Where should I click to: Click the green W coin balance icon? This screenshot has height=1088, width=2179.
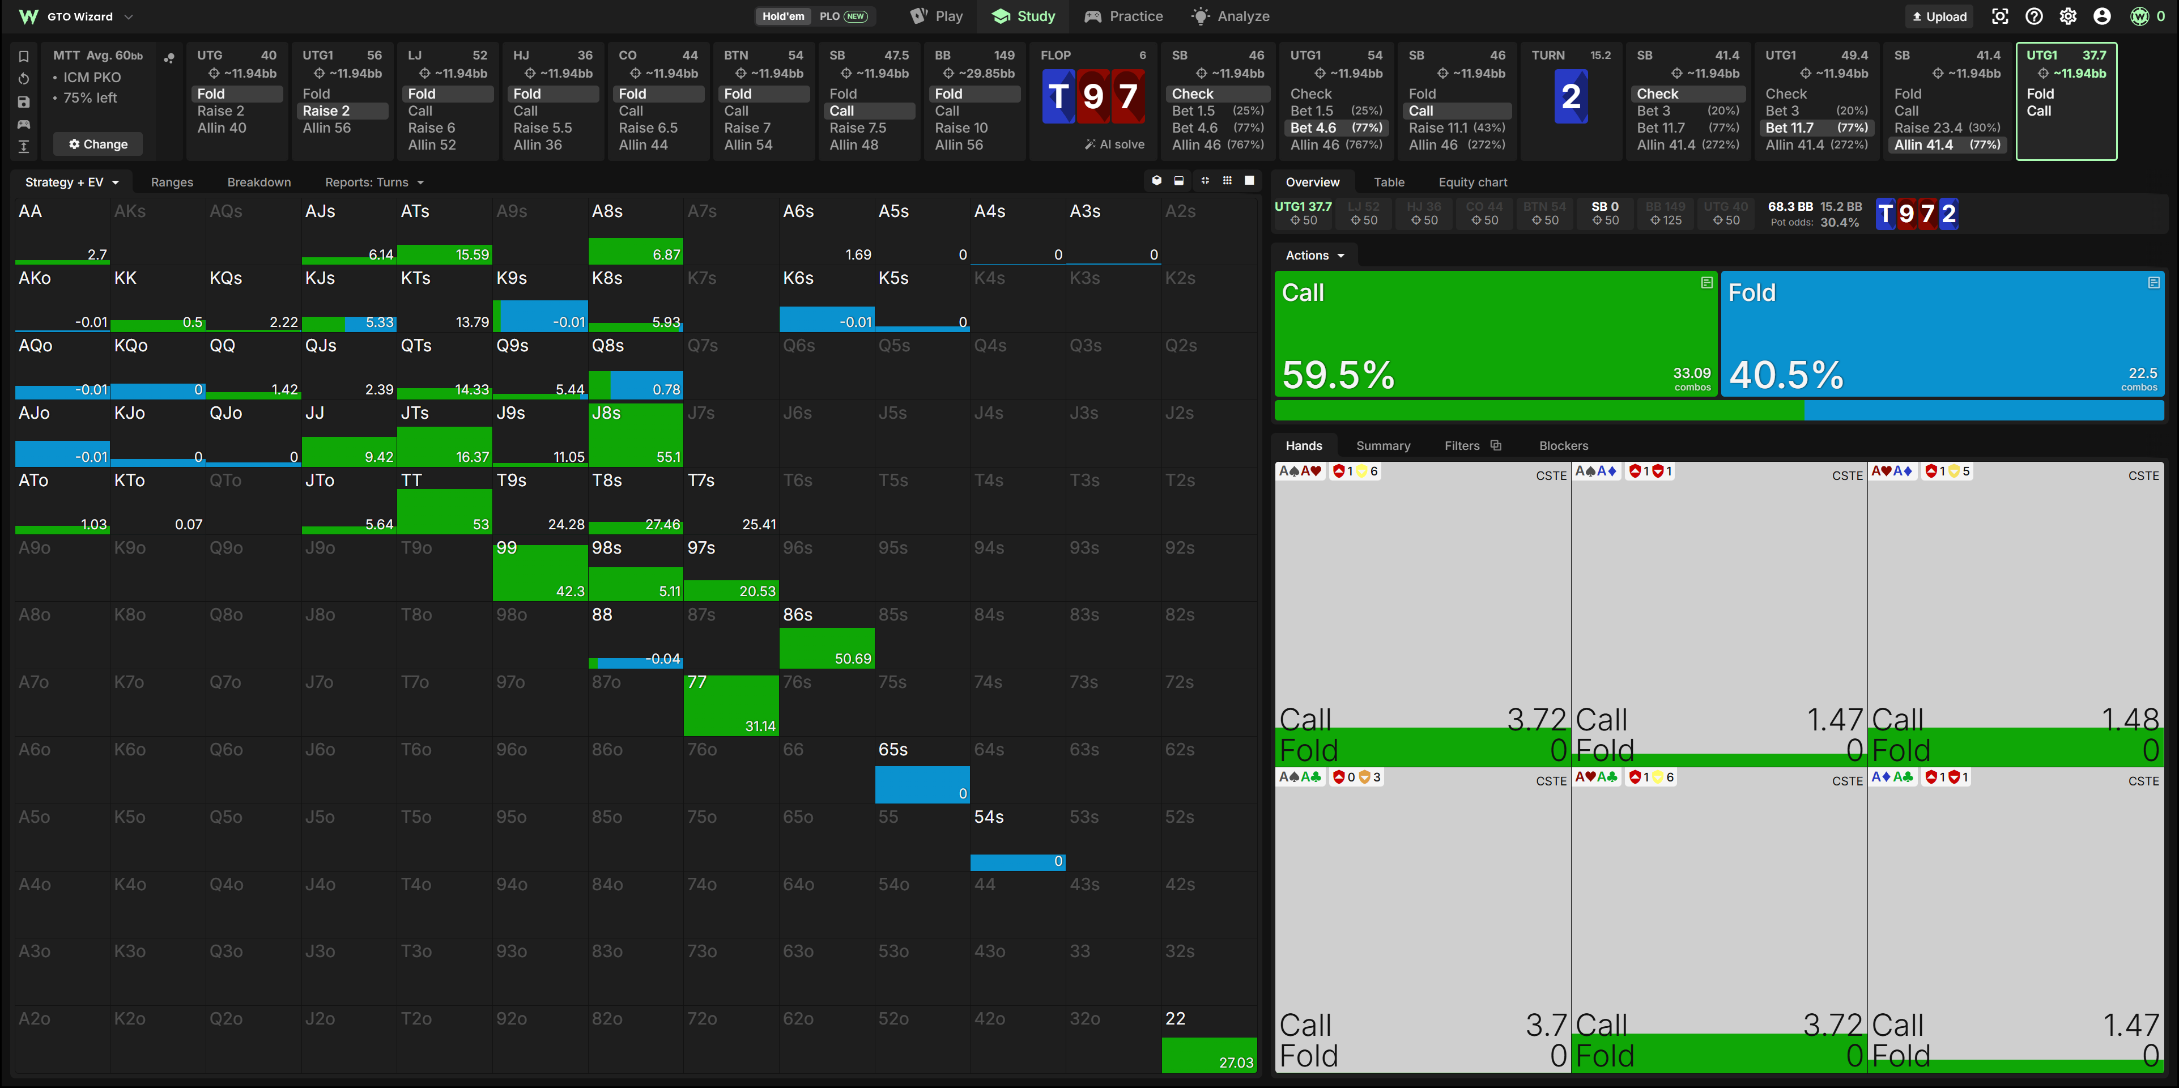(2139, 16)
